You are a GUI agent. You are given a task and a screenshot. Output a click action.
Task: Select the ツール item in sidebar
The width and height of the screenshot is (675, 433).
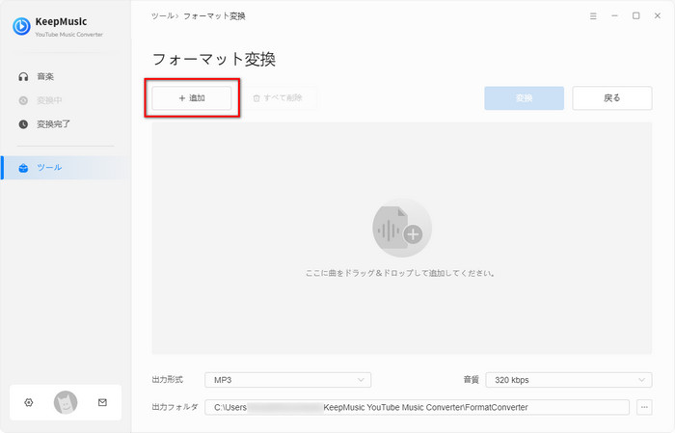point(66,168)
